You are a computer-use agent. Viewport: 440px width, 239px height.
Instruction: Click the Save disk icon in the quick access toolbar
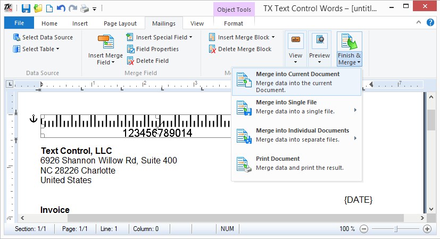[x=26, y=9]
